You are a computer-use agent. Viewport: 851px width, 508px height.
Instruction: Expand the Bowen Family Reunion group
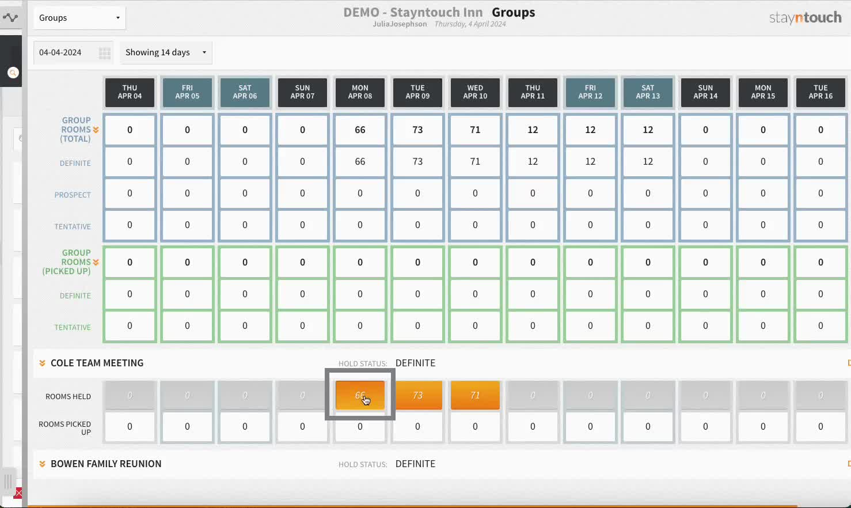[42, 464]
